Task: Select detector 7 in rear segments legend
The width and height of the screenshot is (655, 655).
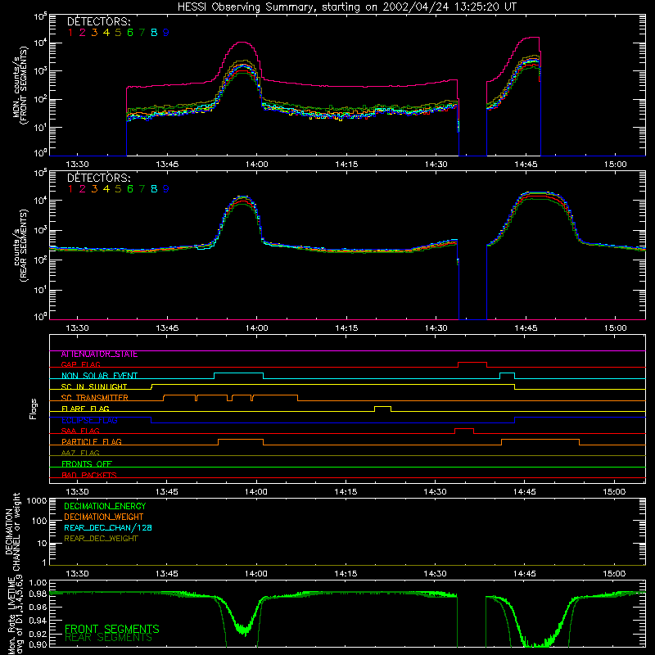Action: pyautogui.click(x=142, y=189)
